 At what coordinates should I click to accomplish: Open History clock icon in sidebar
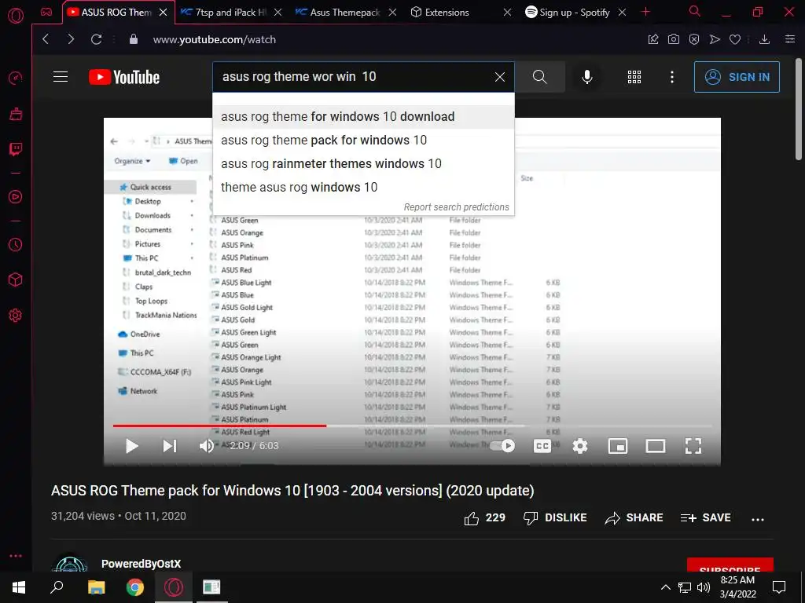point(16,245)
